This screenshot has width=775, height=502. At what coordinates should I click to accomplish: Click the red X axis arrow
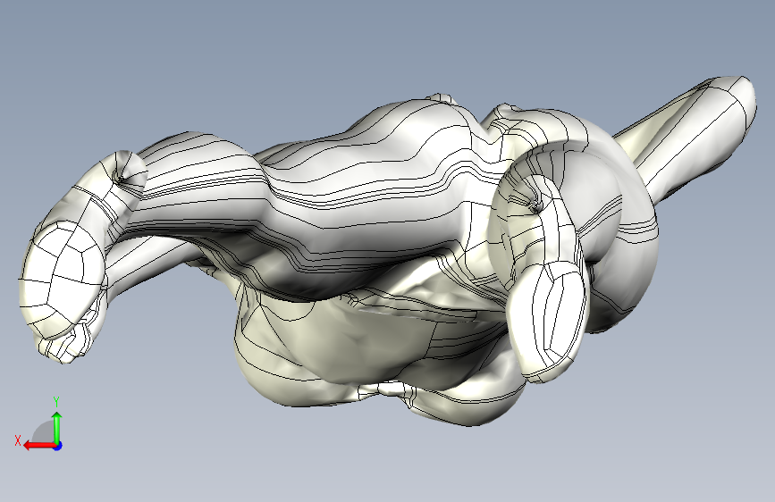[39, 446]
